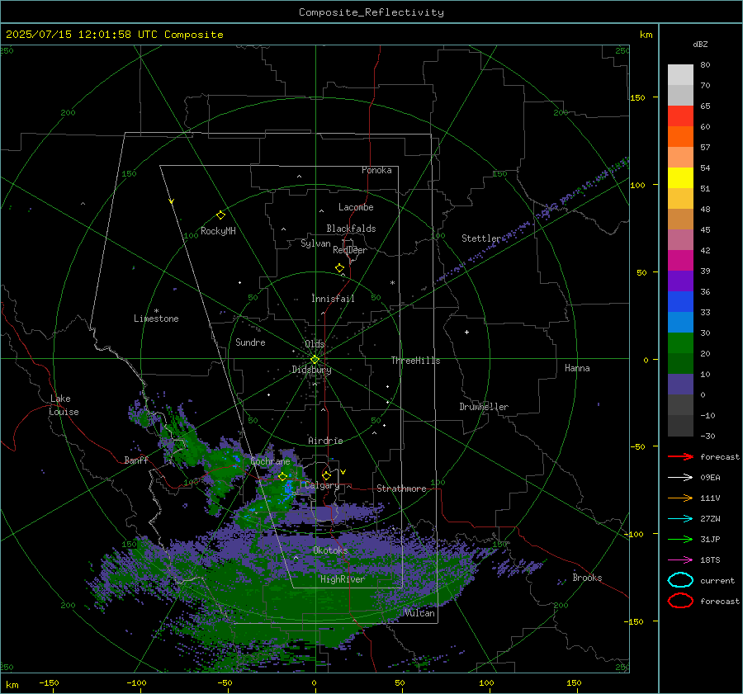Viewport: 743px width, 694px height.
Task: Click the Airdrie city label
Action: click(325, 441)
